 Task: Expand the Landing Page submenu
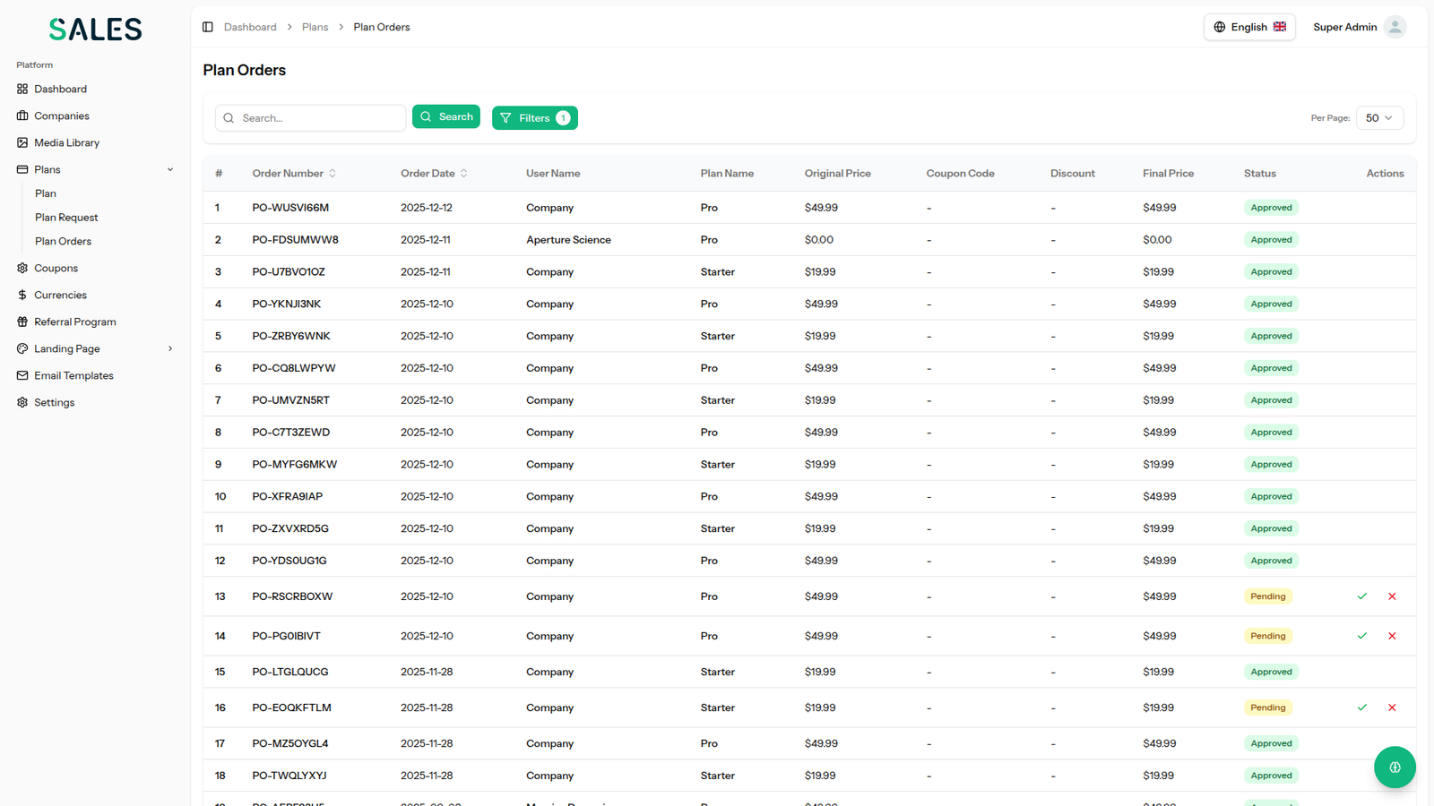(x=170, y=348)
